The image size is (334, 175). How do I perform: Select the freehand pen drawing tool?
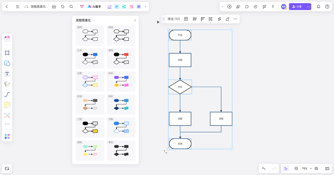click(x=7, y=84)
